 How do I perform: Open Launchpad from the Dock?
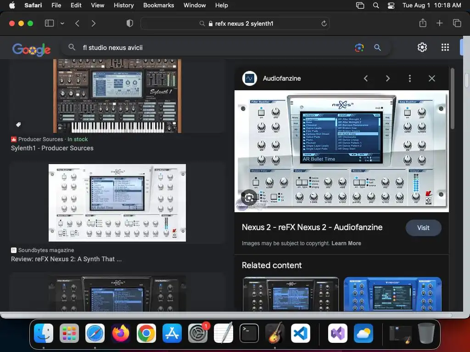[69, 333]
